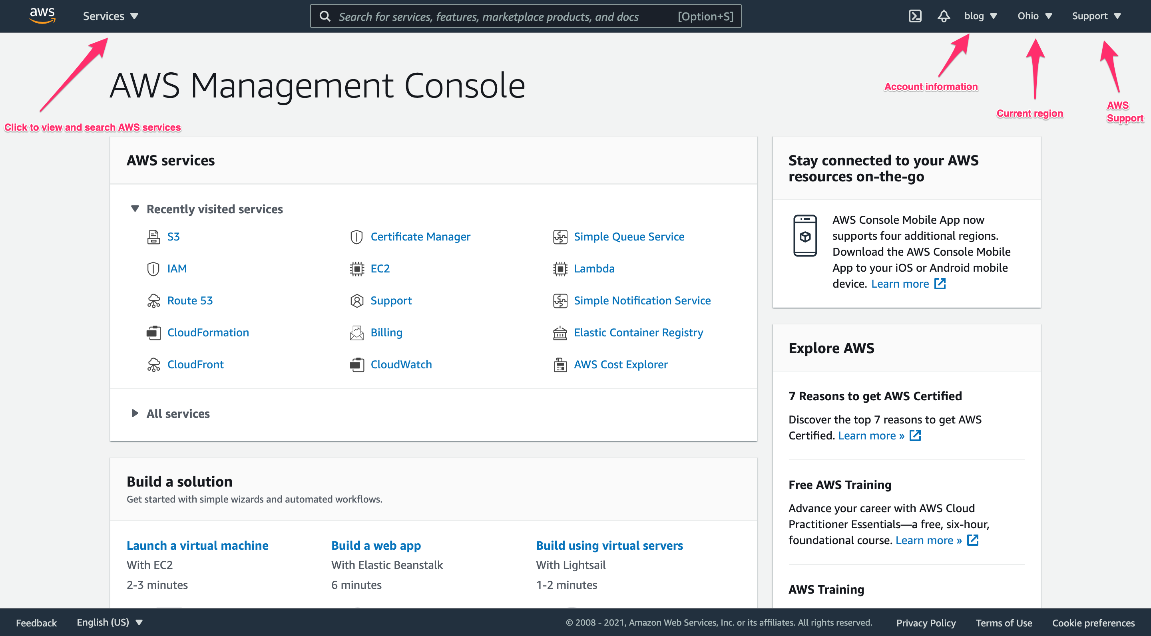Image resolution: width=1151 pixels, height=636 pixels.
Task: Click the Route 53 icon
Action: coord(153,300)
